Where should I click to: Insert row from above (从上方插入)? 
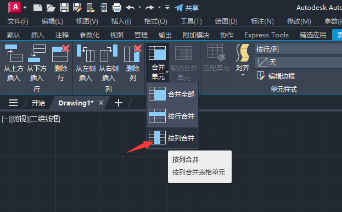pyautogui.click(x=14, y=63)
